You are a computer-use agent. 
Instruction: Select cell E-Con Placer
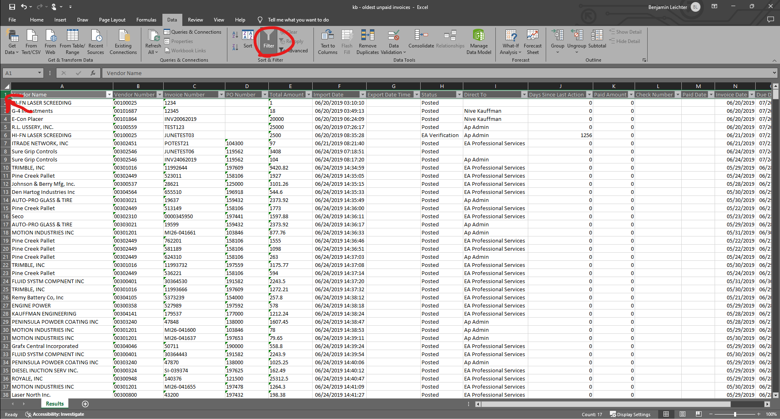[x=62, y=119]
